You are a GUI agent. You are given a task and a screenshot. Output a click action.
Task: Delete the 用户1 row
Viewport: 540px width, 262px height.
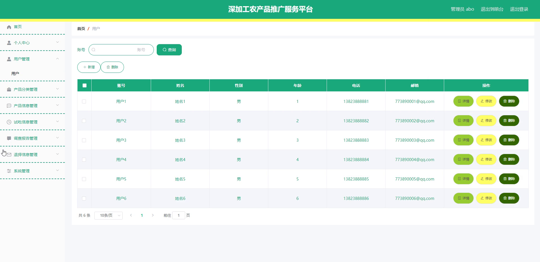509,101
